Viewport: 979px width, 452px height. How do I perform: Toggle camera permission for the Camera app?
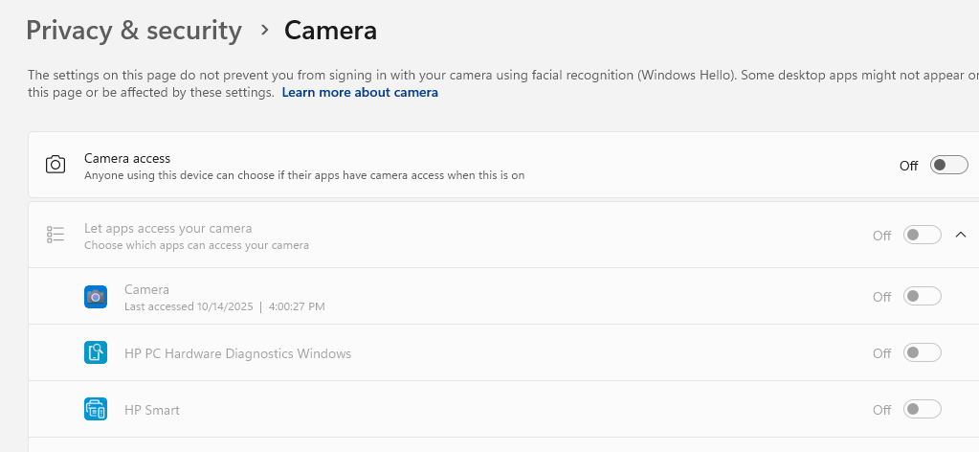tap(923, 297)
